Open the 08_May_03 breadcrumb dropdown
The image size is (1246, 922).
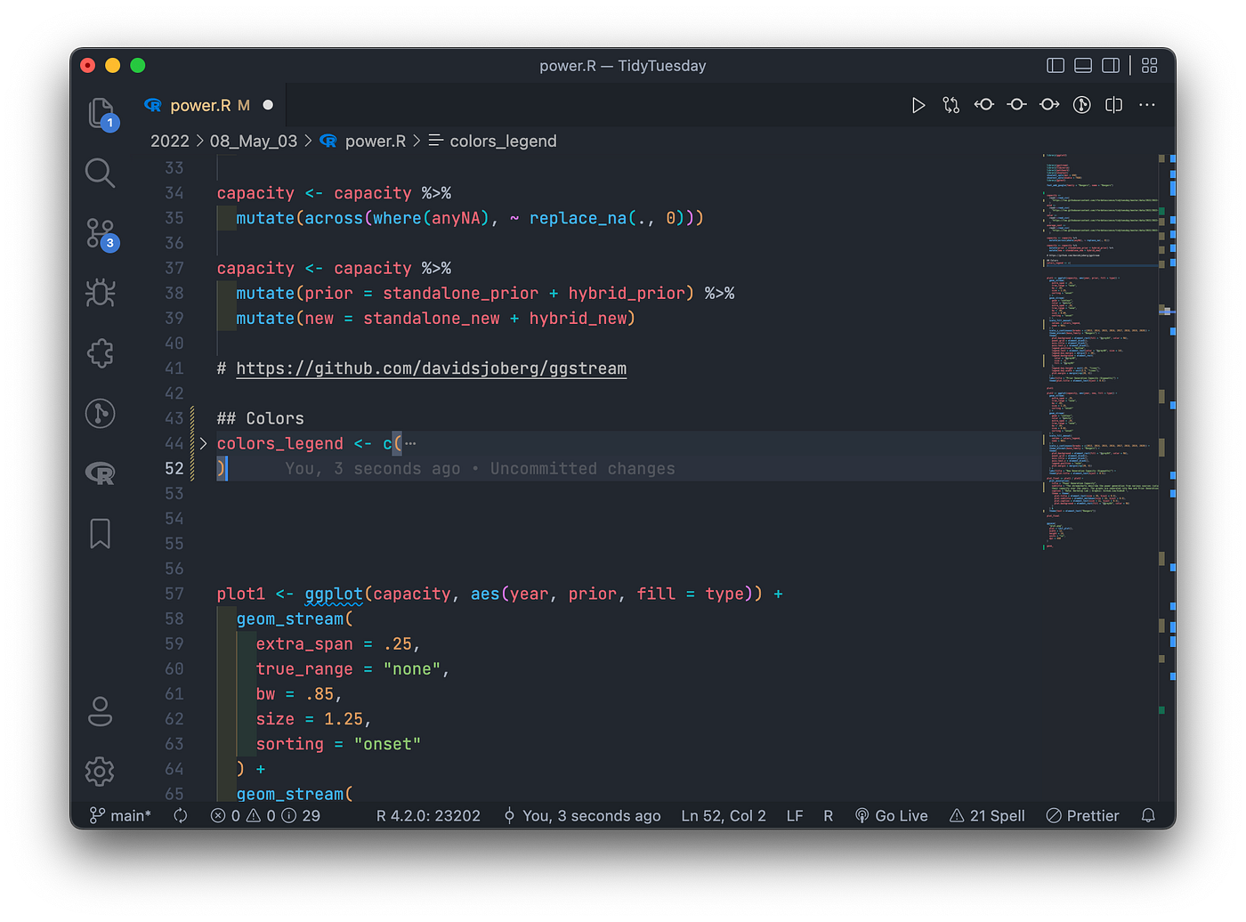(254, 141)
